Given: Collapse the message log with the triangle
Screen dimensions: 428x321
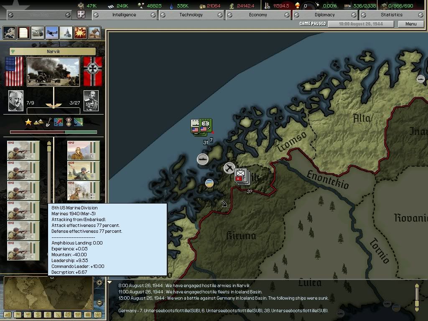Looking at the screenshot, I should [x=110, y=283].
